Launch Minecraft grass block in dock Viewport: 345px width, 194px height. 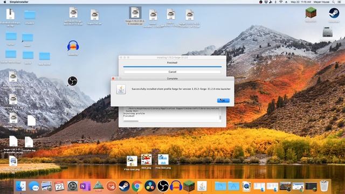(189, 186)
